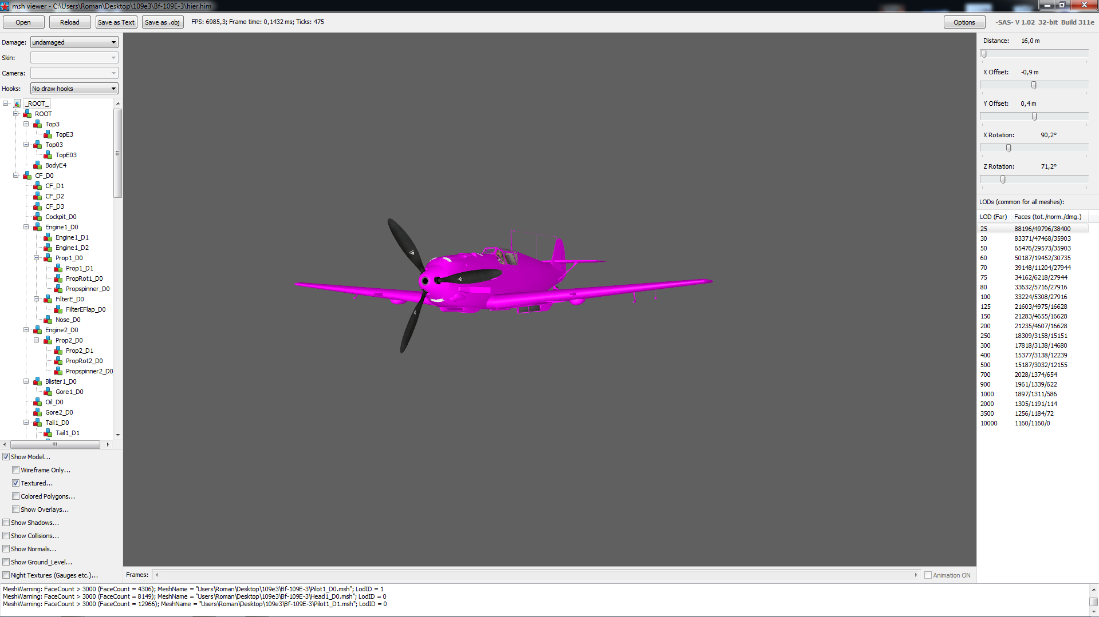
Task: Click the mesh icon next to Tail1_D0
Action: tap(38, 423)
